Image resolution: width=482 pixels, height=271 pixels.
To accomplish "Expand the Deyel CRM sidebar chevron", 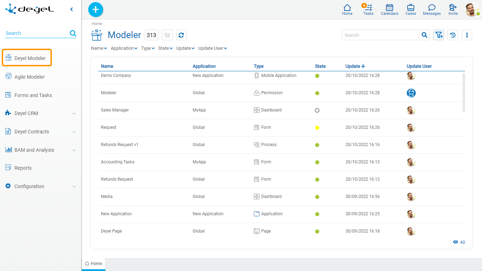I will 74,114.
